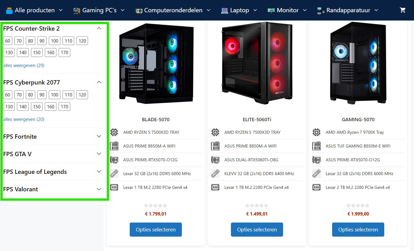
Task: Open the ELITE-5060Ti product image
Action: [257, 63]
